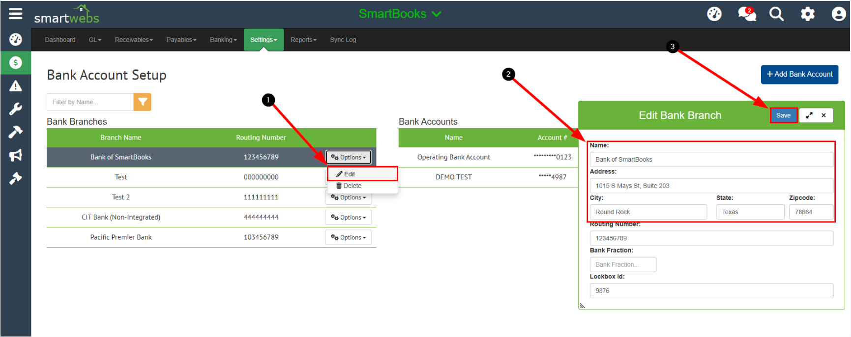Expand the Reports menu

tap(303, 40)
